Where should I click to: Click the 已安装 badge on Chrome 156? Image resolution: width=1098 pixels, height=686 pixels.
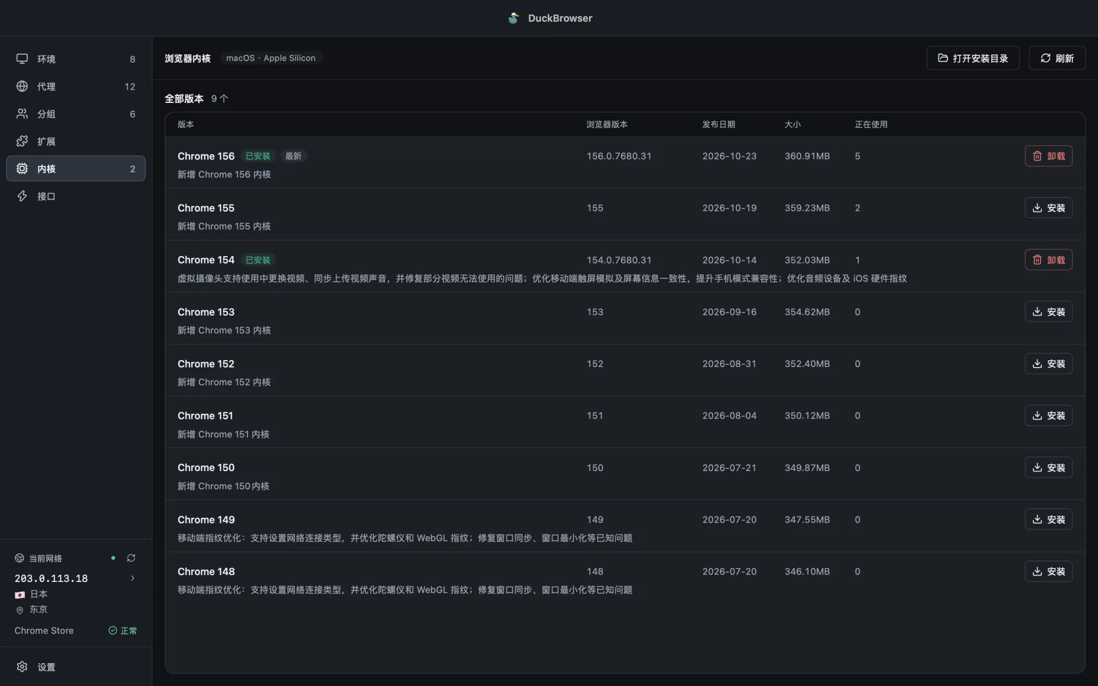pos(258,156)
